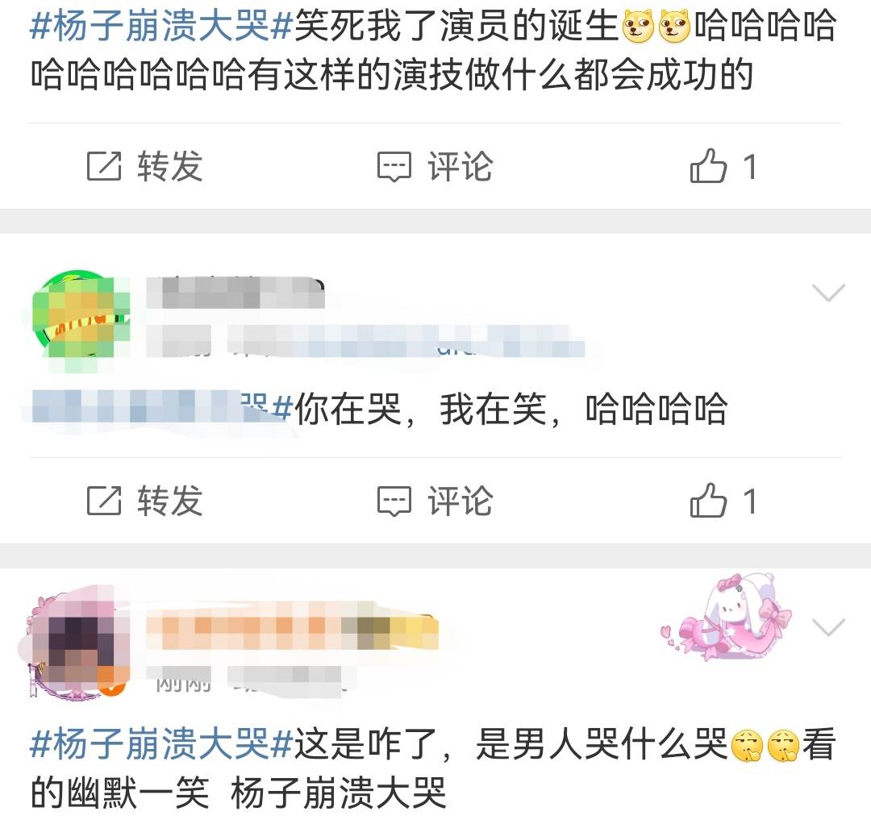
Task: Expand options chevron on second post
Action: pyautogui.click(x=828, y=292)
